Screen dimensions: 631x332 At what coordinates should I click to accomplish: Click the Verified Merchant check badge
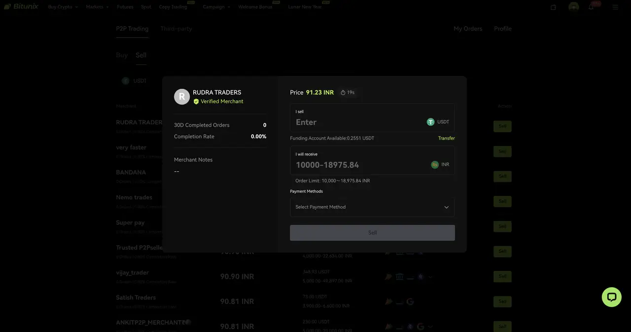click(x=196, y=101)
